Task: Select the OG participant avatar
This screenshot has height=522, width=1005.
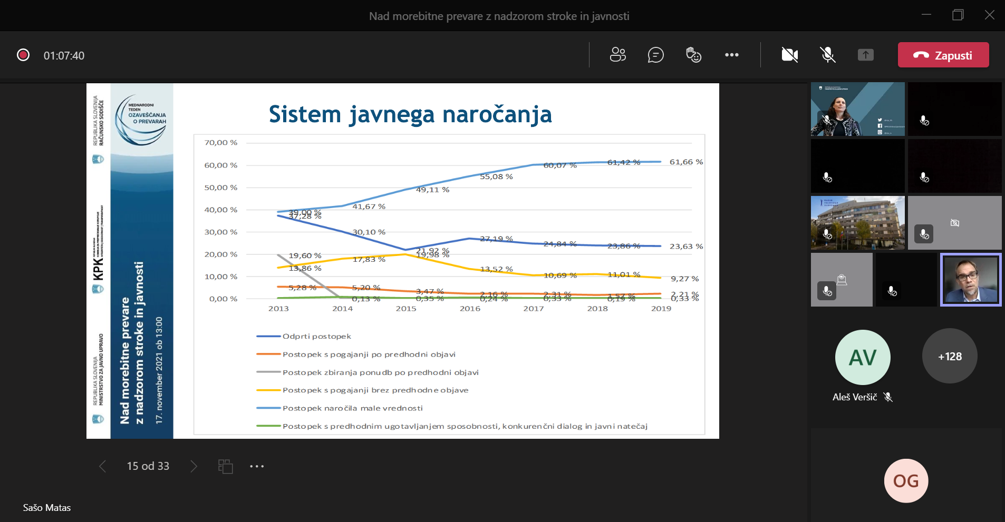Action: pos(906,481)
